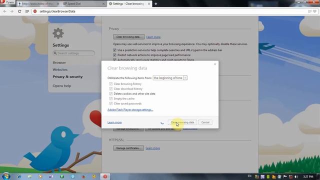320x180 pixels.
Task: Click the Clear browsing data confirm button in dialog
Action: (182, 122)
